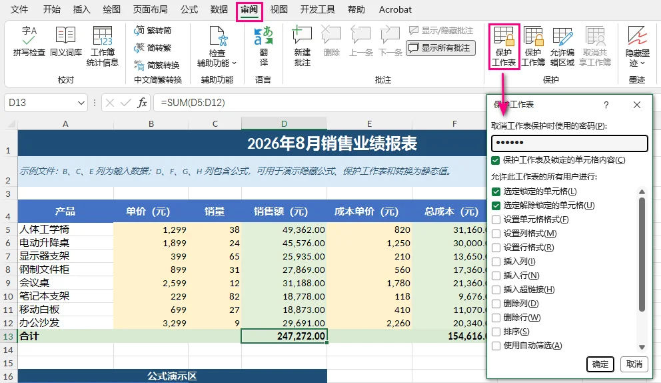Select the 人体工学椅 product cell

tap(65, 230)
